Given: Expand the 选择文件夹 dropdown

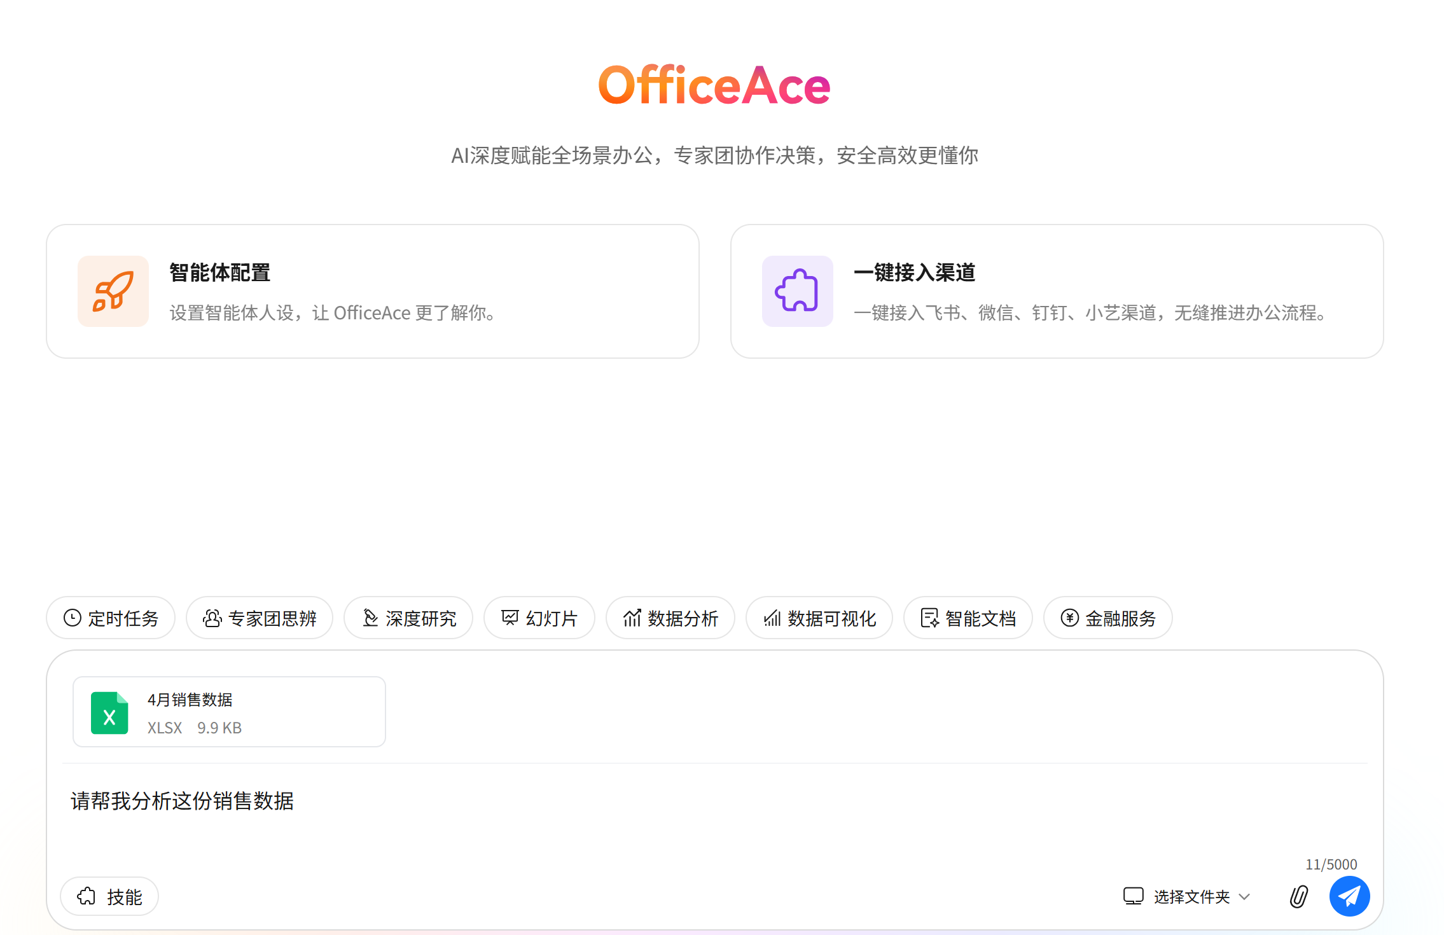Looking at the screenshot, I should (1187, 896).
